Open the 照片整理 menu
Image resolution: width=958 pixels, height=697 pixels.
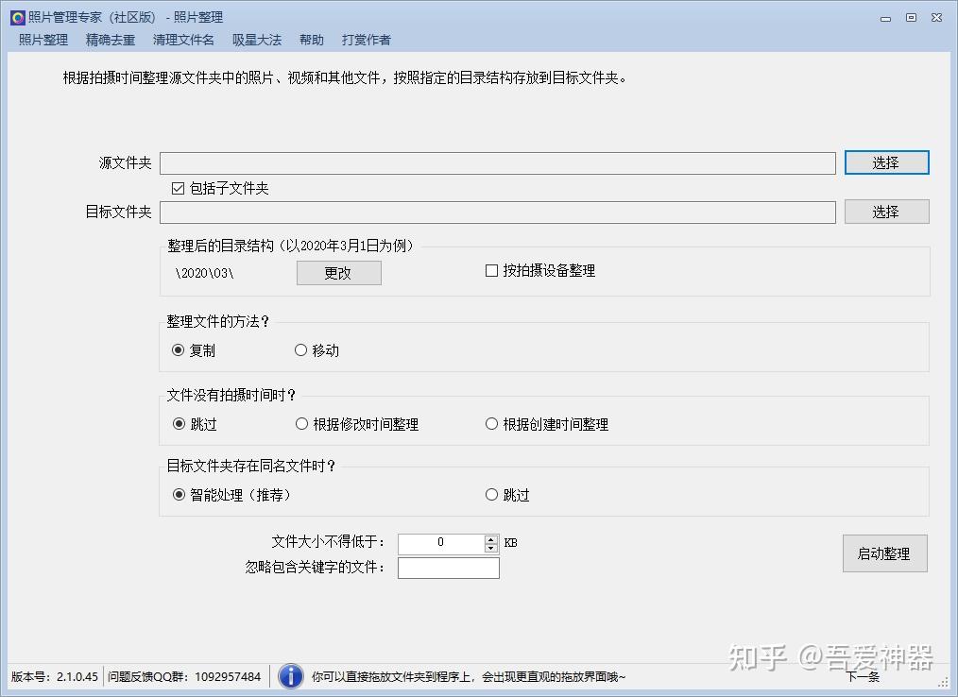[x=43, y=40]
